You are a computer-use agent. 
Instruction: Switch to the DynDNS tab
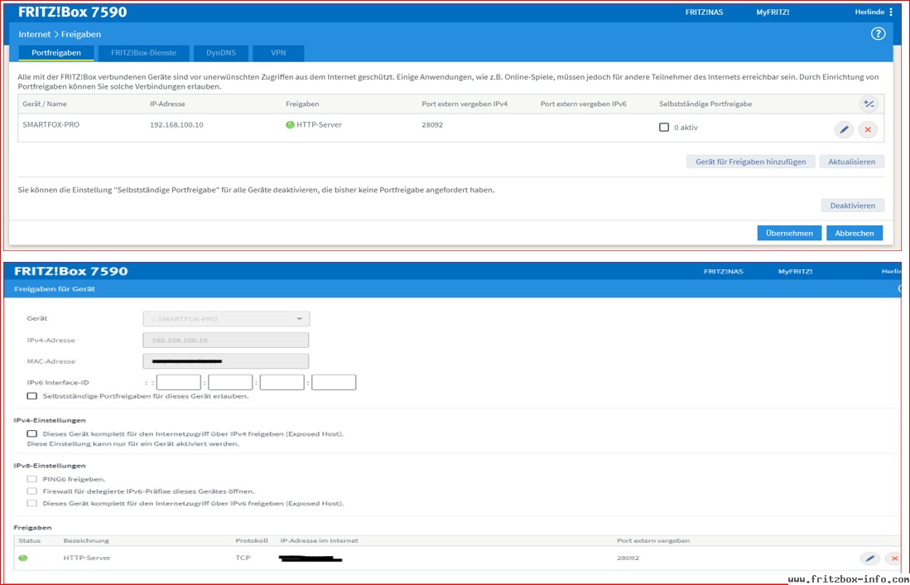click(x=221, y=53)
